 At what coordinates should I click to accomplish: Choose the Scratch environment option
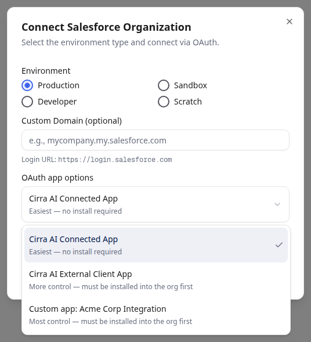(x=164, y=102)
